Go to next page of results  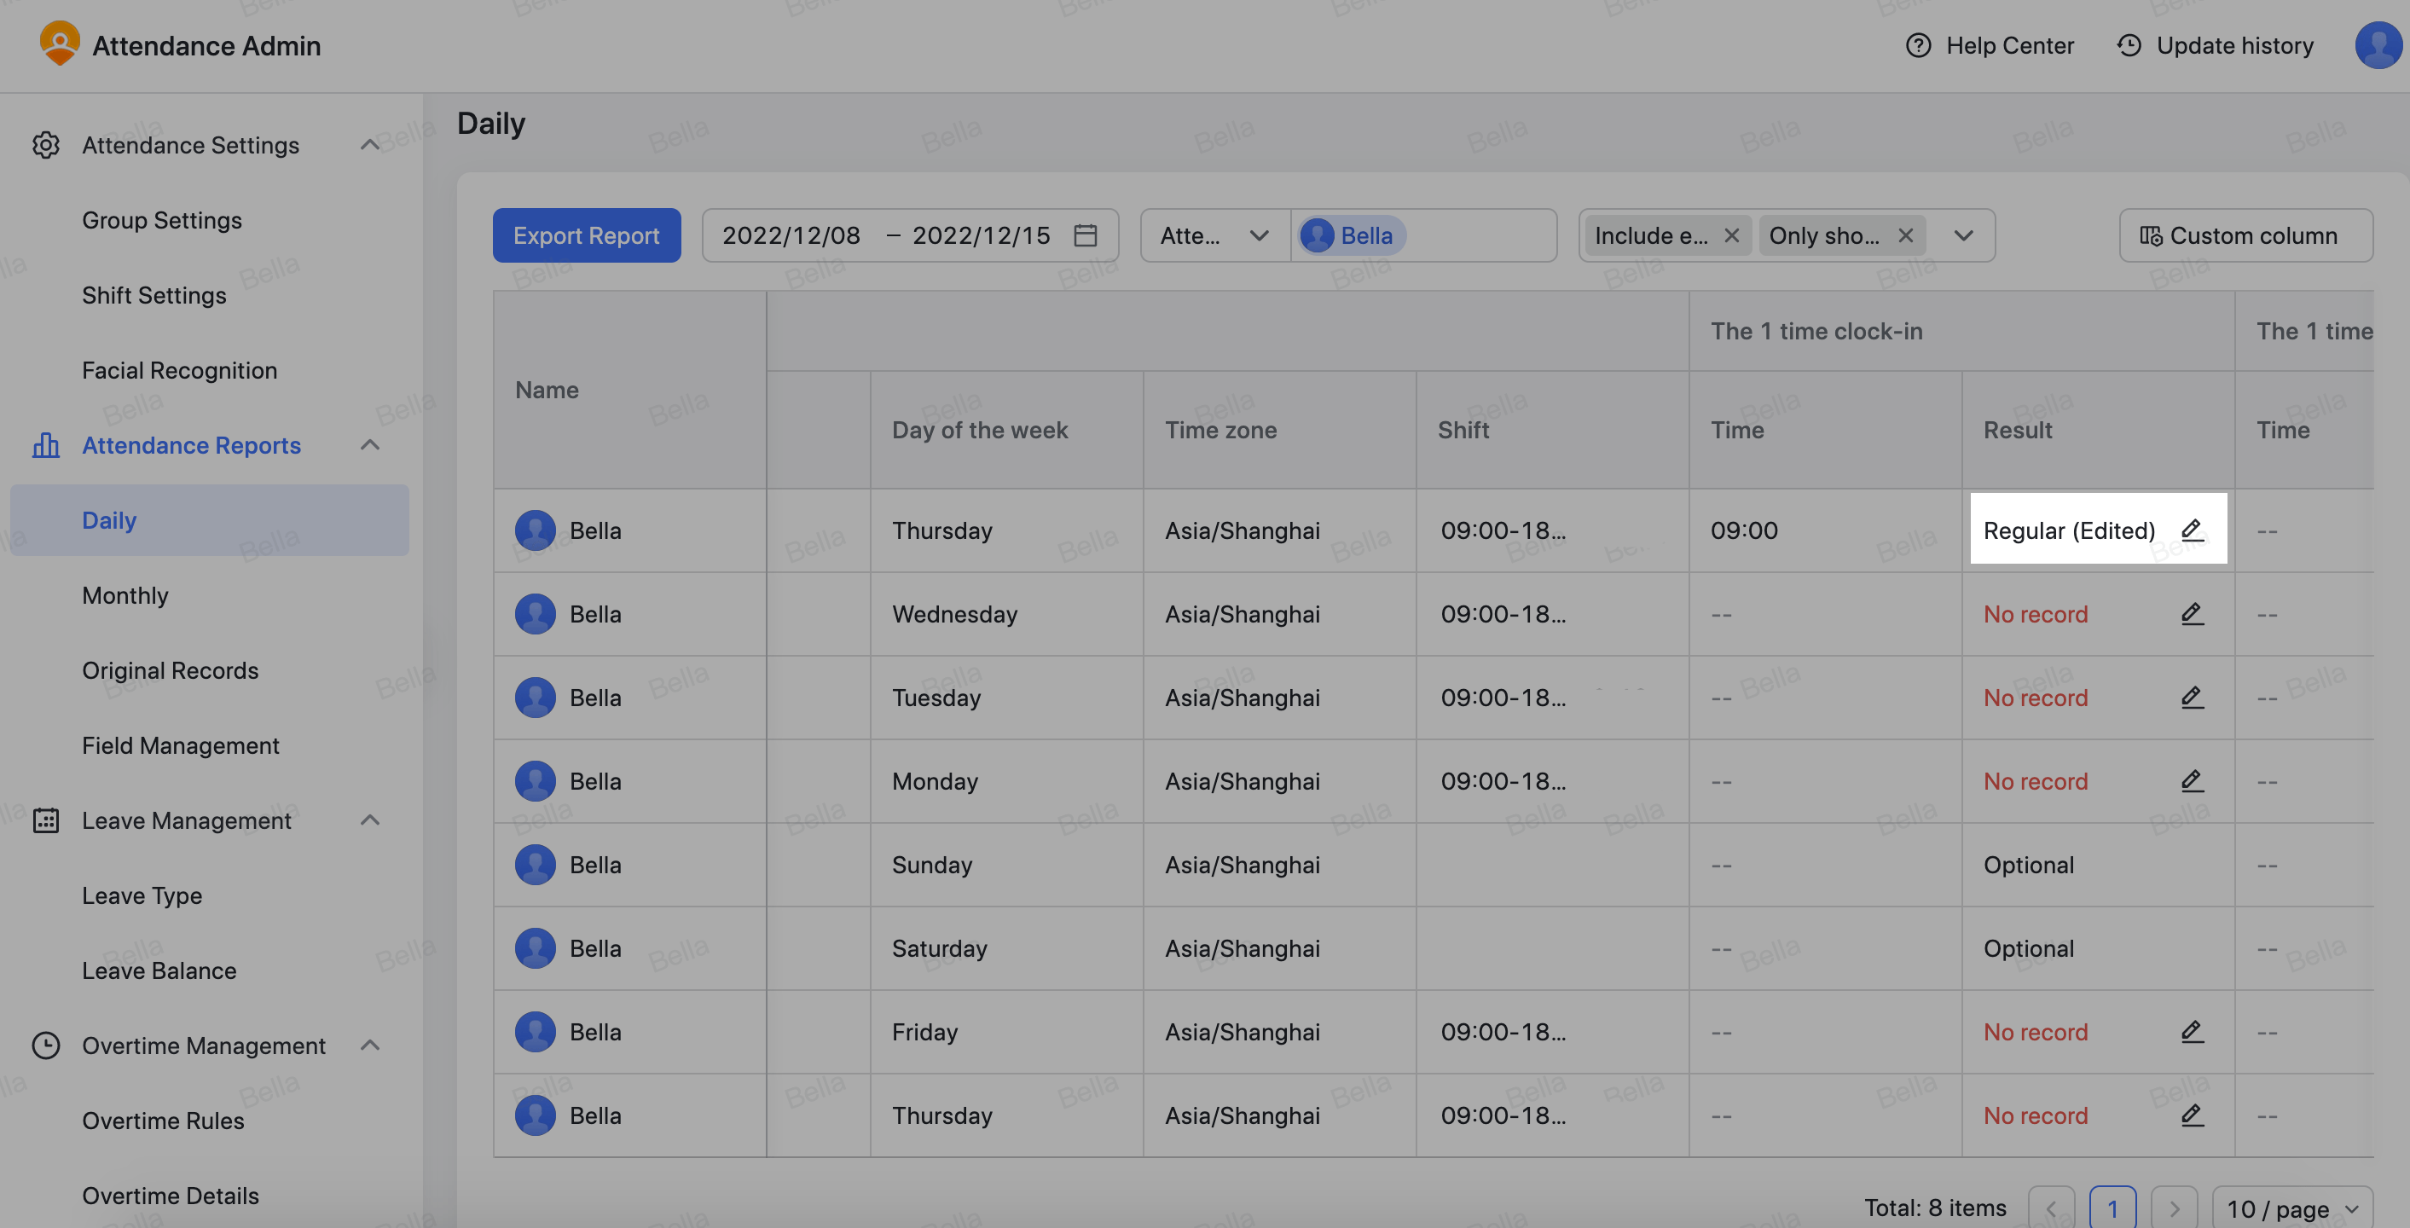(x=2173, y=1208)
